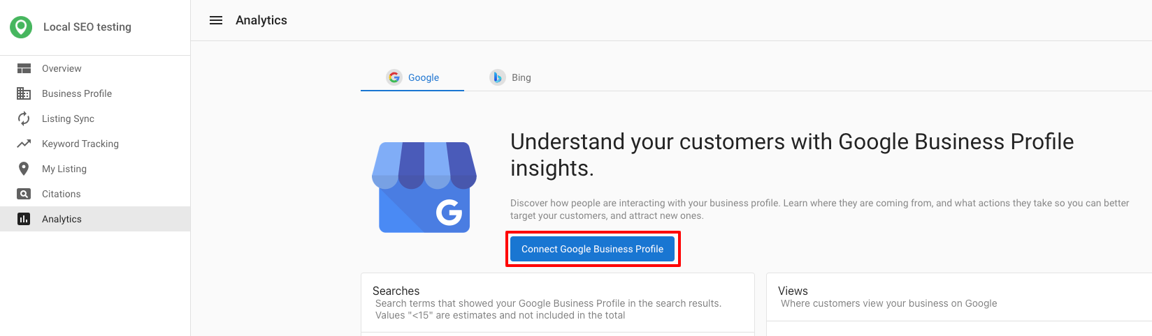The width and height of the screenshot is (1152, 336).
Task: Open the hamburger menu icon
Action: coord(216,20)
